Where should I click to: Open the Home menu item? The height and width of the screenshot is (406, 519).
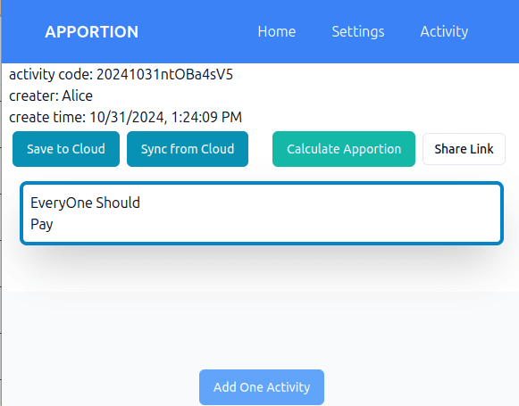[x=277, y=32]
